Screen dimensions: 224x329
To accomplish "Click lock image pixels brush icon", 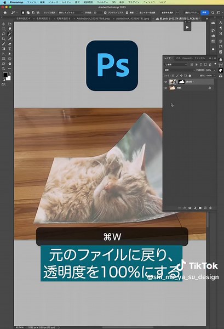I will [177, 76].
